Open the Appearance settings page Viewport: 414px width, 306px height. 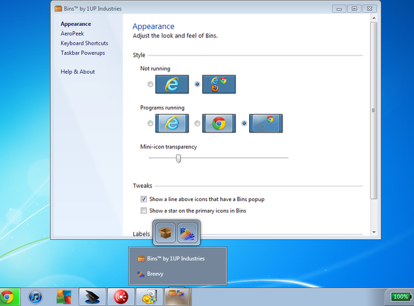75,24
